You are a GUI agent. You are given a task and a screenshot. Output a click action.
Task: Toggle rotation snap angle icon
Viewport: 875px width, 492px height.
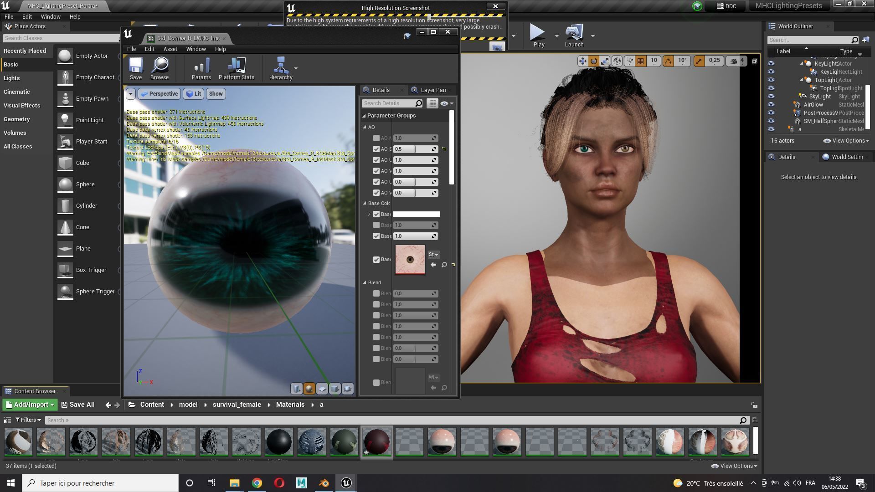[x=668, y=61]
